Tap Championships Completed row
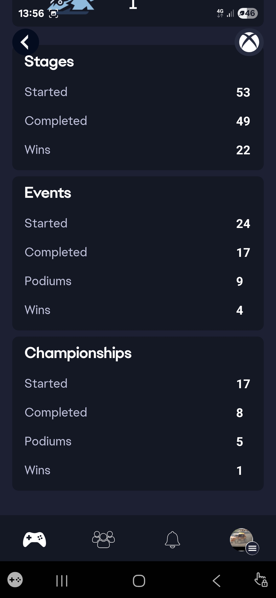This screenshot has height=598, width=276. point(138,412)
